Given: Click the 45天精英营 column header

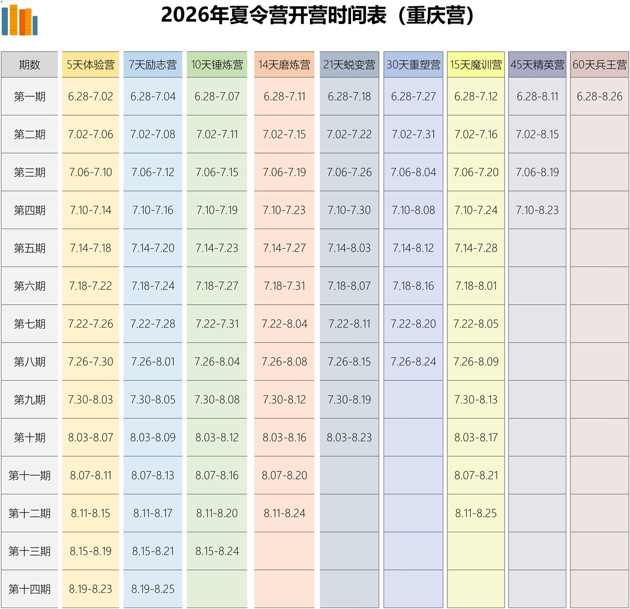Looking at the screenshot, I should click(537, 65).
